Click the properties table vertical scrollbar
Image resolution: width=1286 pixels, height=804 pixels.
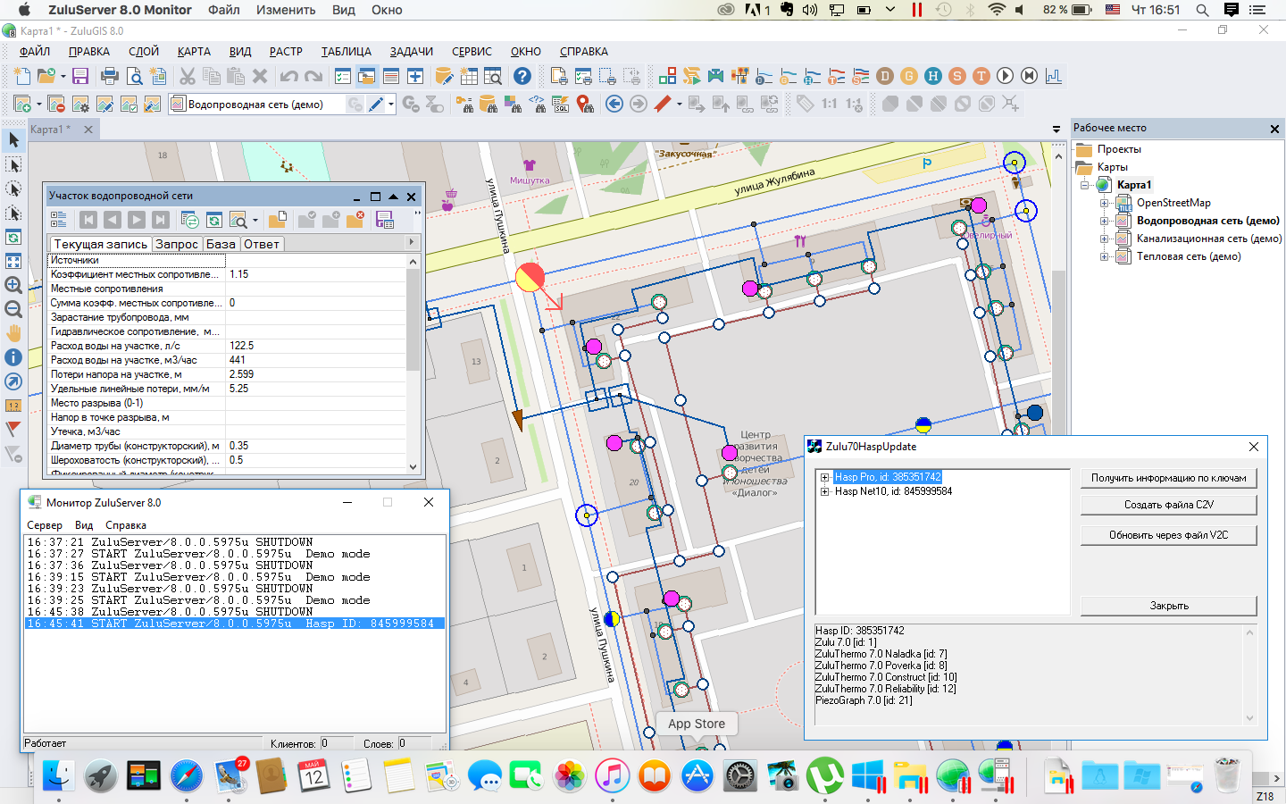click(413, 322)
